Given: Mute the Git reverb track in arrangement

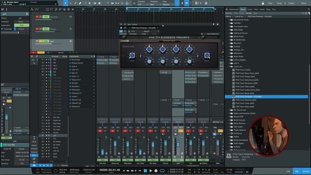Looking at the screenshot, I should pyautogui.click(x=37, y=17).
